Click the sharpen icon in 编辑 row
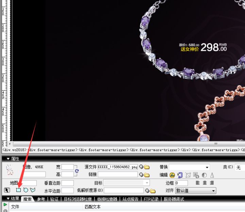This screenshot has height=212, width=245. 212,175
